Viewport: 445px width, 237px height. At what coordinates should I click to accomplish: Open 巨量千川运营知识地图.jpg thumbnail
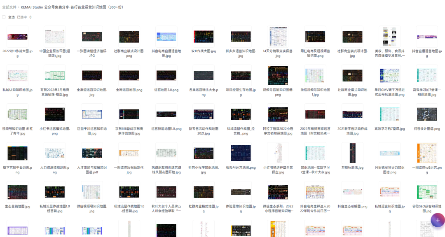tap(92, 114)
